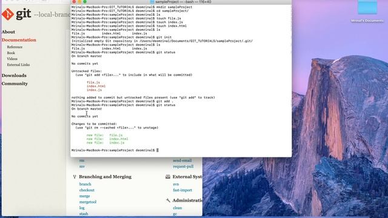Image resolution: width=388 pixels, height=218 pixels.
Task: Open the branch command link
Action: tap(85, 184)
